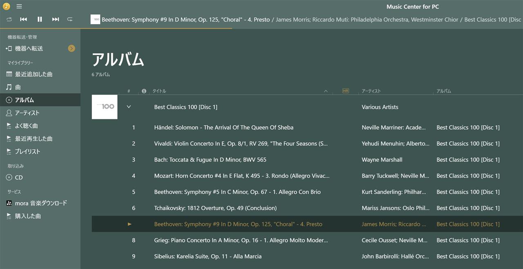Select Vivaldi: Violin Concerto In E track

(x=241, y=143)
